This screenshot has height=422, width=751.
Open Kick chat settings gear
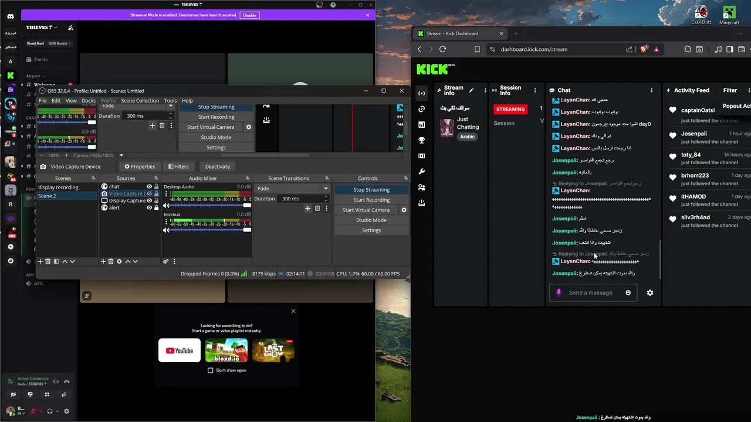click(649, 292)
